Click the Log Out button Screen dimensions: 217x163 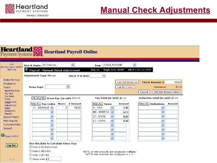click(x=12, y=145)
